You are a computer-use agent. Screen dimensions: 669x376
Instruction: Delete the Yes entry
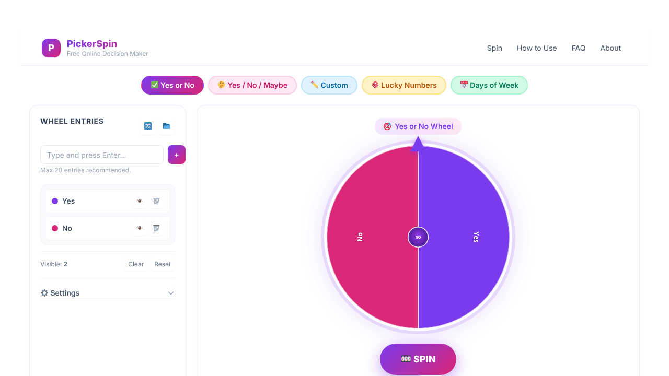click(x=156, y=201)
